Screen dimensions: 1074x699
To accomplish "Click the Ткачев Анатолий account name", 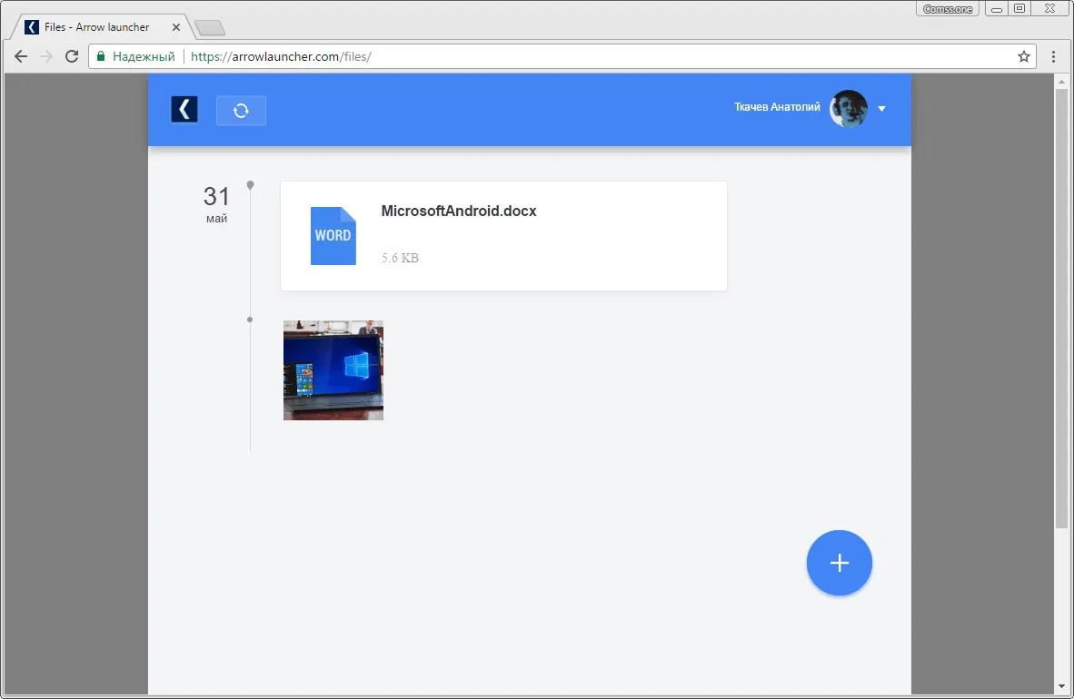I will [x=776, y=106].
